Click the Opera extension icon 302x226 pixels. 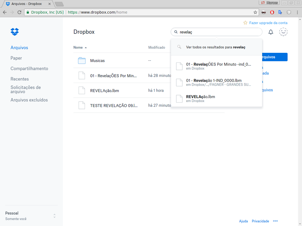coord(272,12)
